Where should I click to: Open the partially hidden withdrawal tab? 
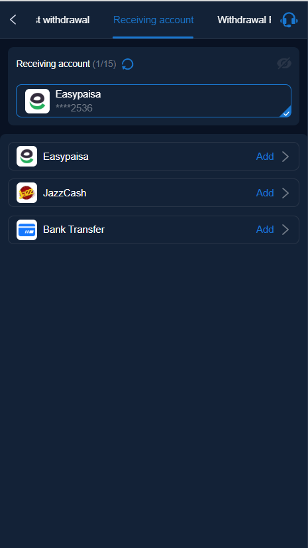tap(63, 20)
